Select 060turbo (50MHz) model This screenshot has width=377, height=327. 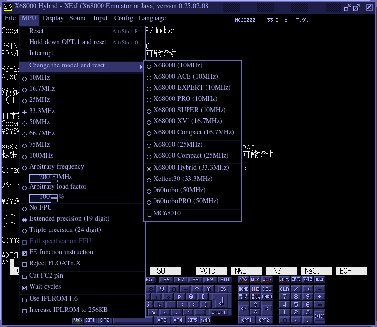pos(192,190)
